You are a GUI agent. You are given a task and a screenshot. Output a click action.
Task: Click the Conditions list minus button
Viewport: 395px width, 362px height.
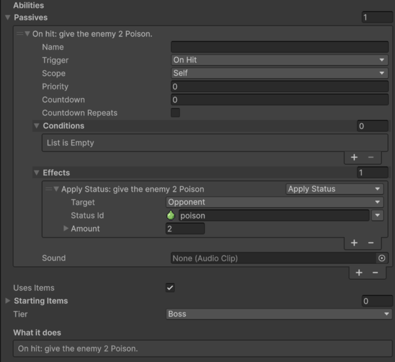(x=371, y=157)
